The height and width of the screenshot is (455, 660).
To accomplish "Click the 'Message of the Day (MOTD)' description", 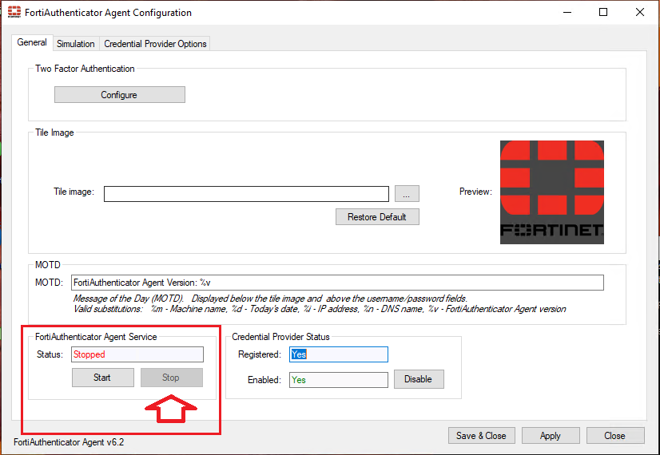I will [x=270, y=299].
